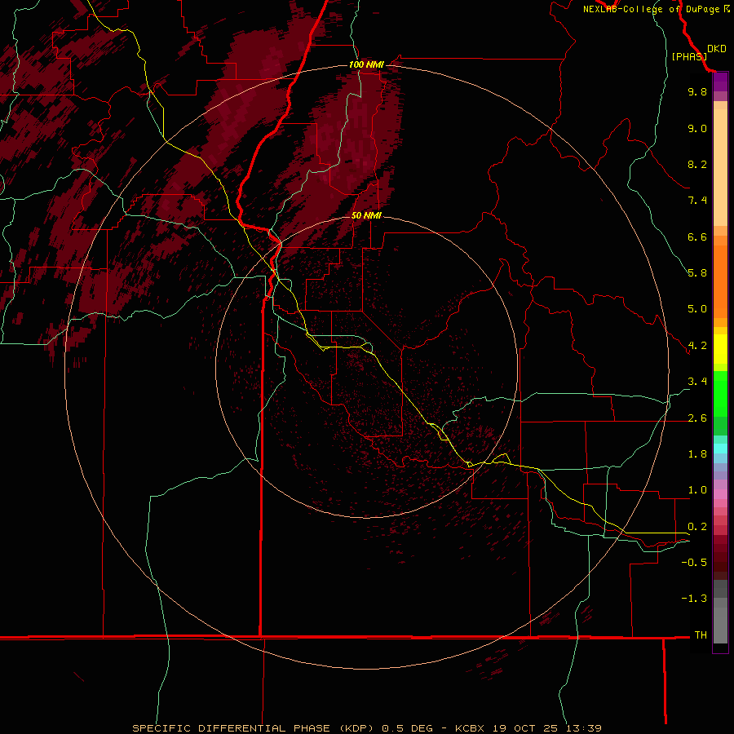Select the cyan band near 1.8

(720, 449)
